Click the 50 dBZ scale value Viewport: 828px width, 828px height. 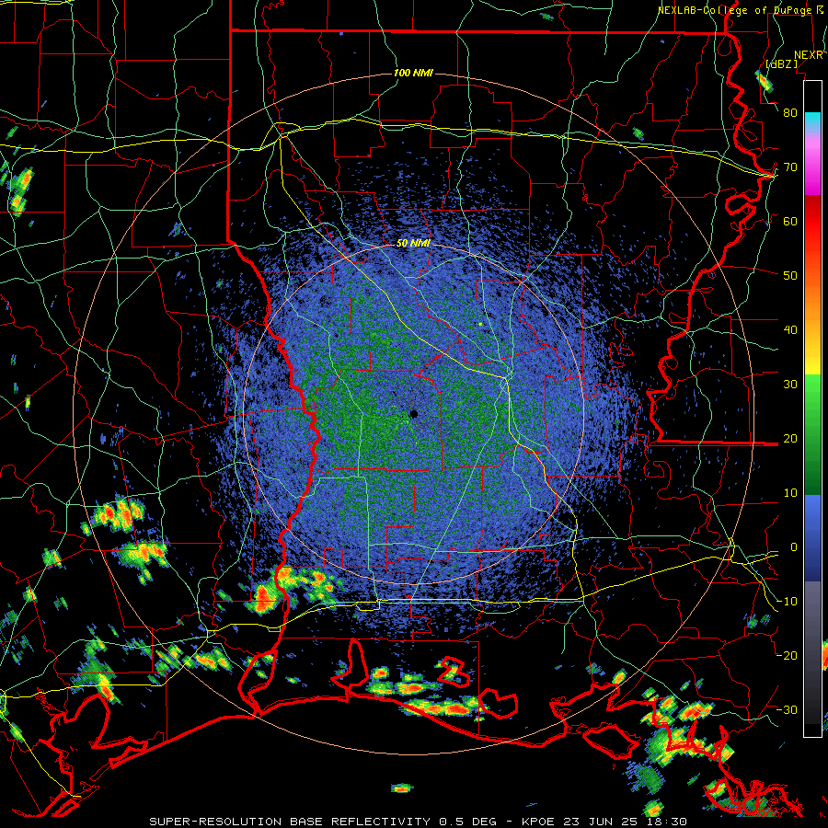click(790, 276)
